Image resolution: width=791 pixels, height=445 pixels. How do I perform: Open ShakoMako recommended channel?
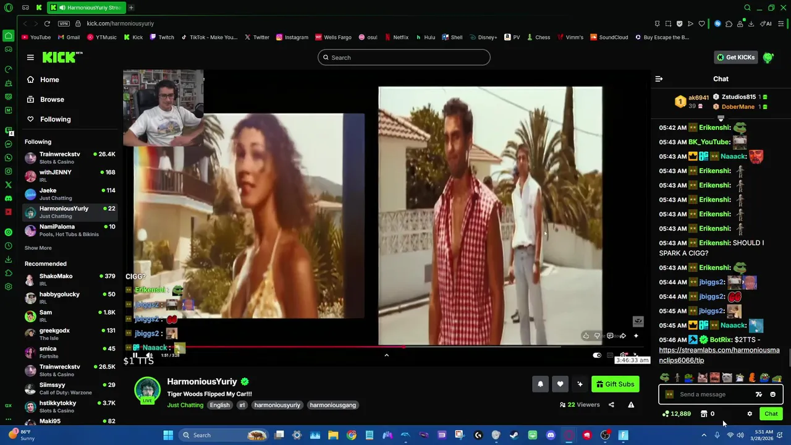pos(70,279)
